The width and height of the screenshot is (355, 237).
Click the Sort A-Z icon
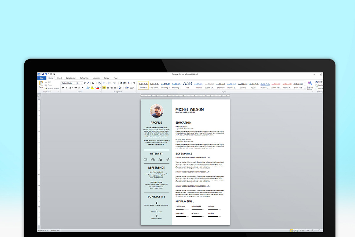129,83
